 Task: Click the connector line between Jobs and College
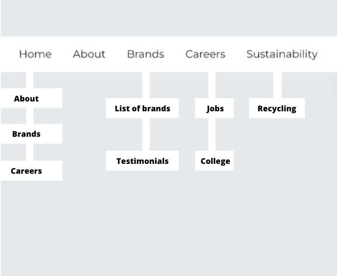click(x=212, y=134)
